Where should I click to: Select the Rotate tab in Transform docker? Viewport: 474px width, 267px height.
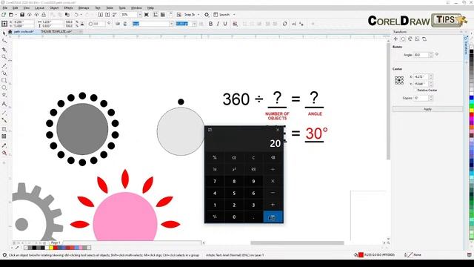pos(403,39)
